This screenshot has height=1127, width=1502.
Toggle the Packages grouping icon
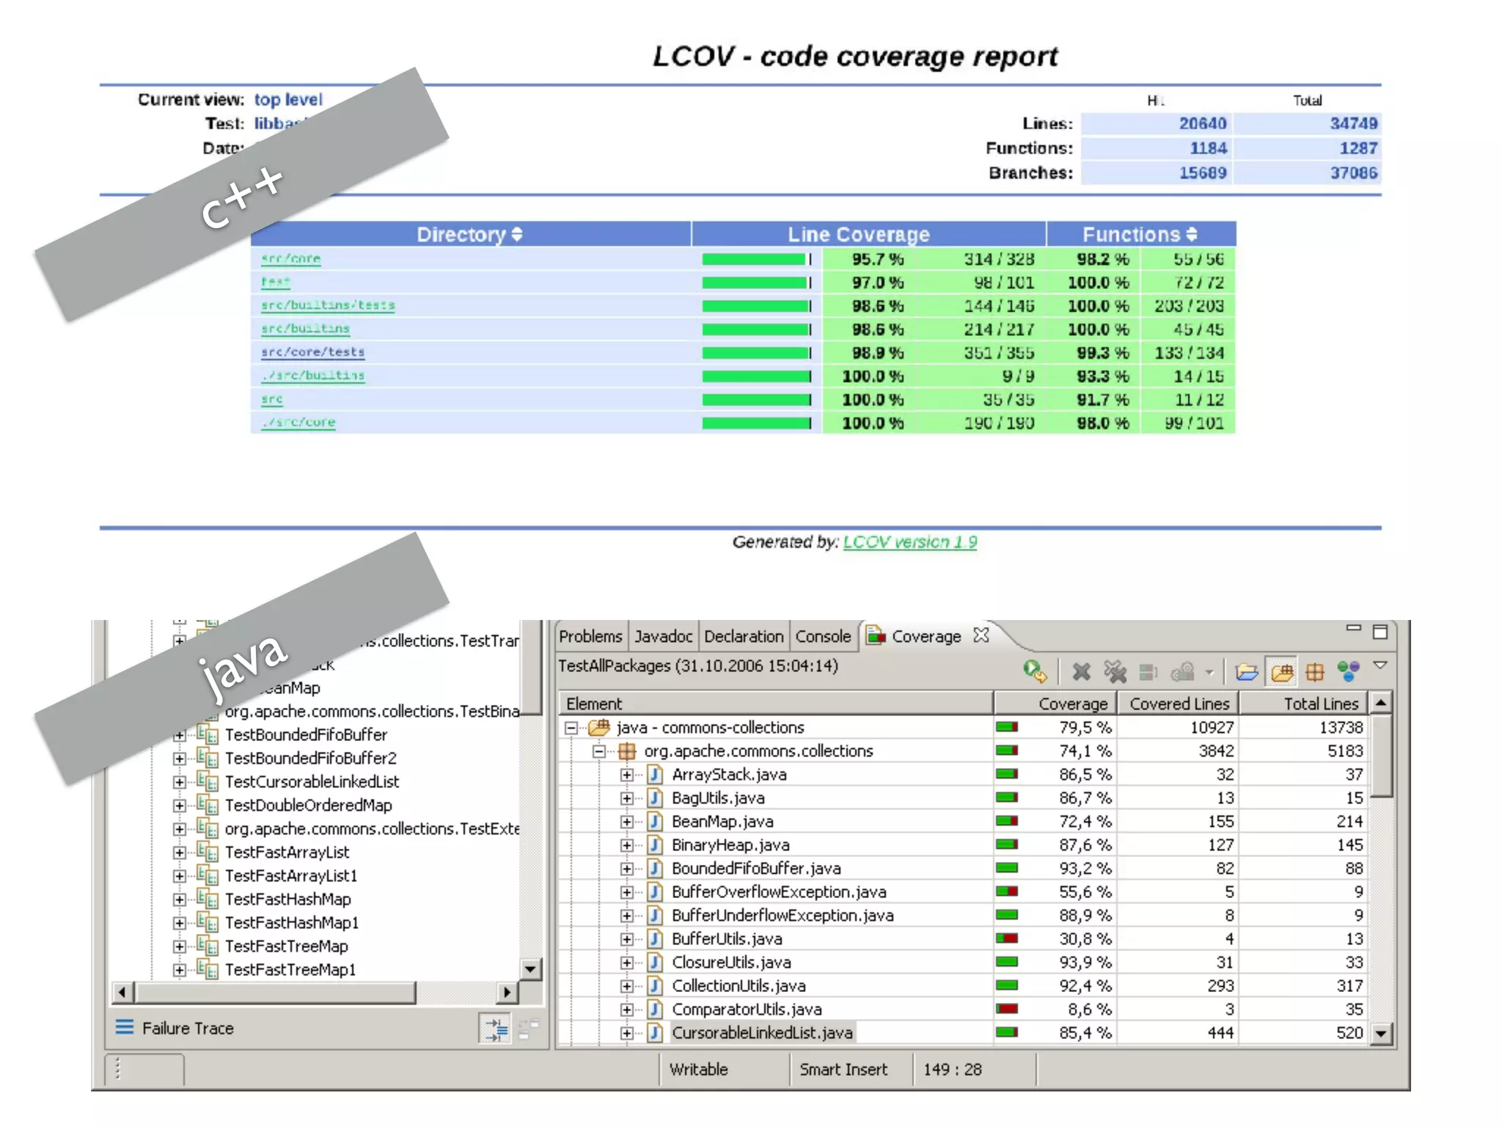[1315, 671]
